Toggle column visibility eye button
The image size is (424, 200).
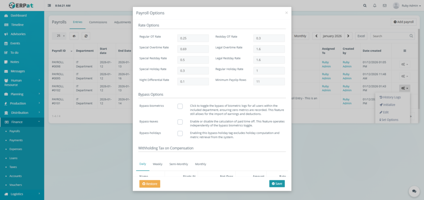click(74, 36)
